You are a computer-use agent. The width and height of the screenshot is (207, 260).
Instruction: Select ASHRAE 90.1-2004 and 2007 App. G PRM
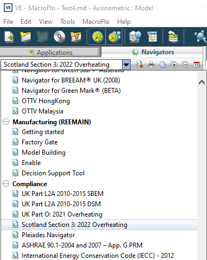tap(82, 245)
